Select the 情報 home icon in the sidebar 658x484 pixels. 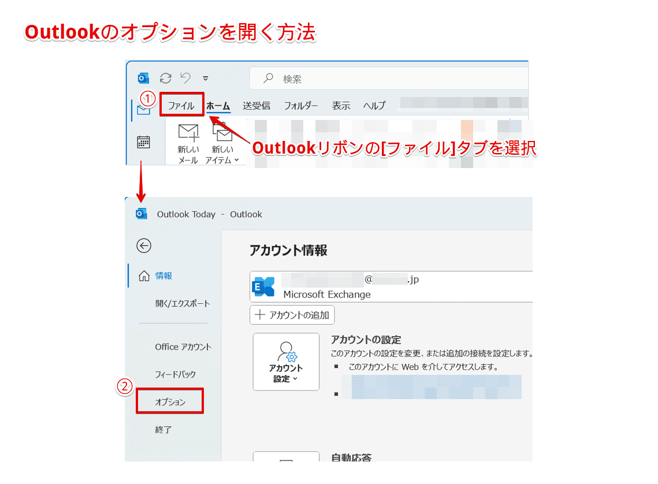coord(143,275)
